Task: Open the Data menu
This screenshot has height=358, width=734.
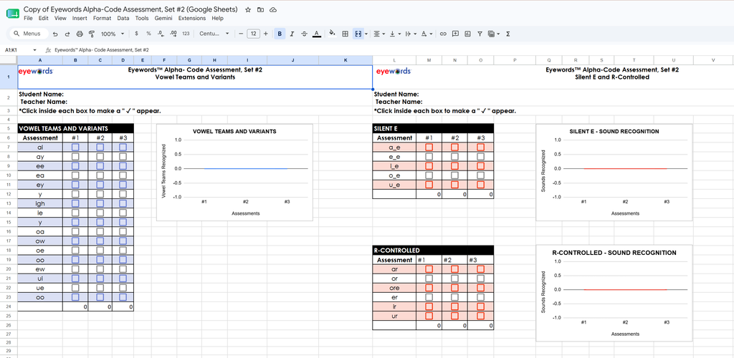Action: tap(123, 18)
